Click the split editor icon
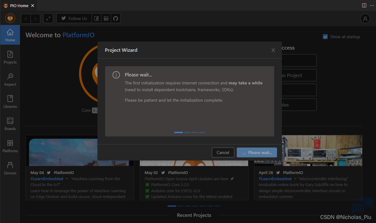Image resolution: width=376 pixels, height=223 pixels. (364, 5)
